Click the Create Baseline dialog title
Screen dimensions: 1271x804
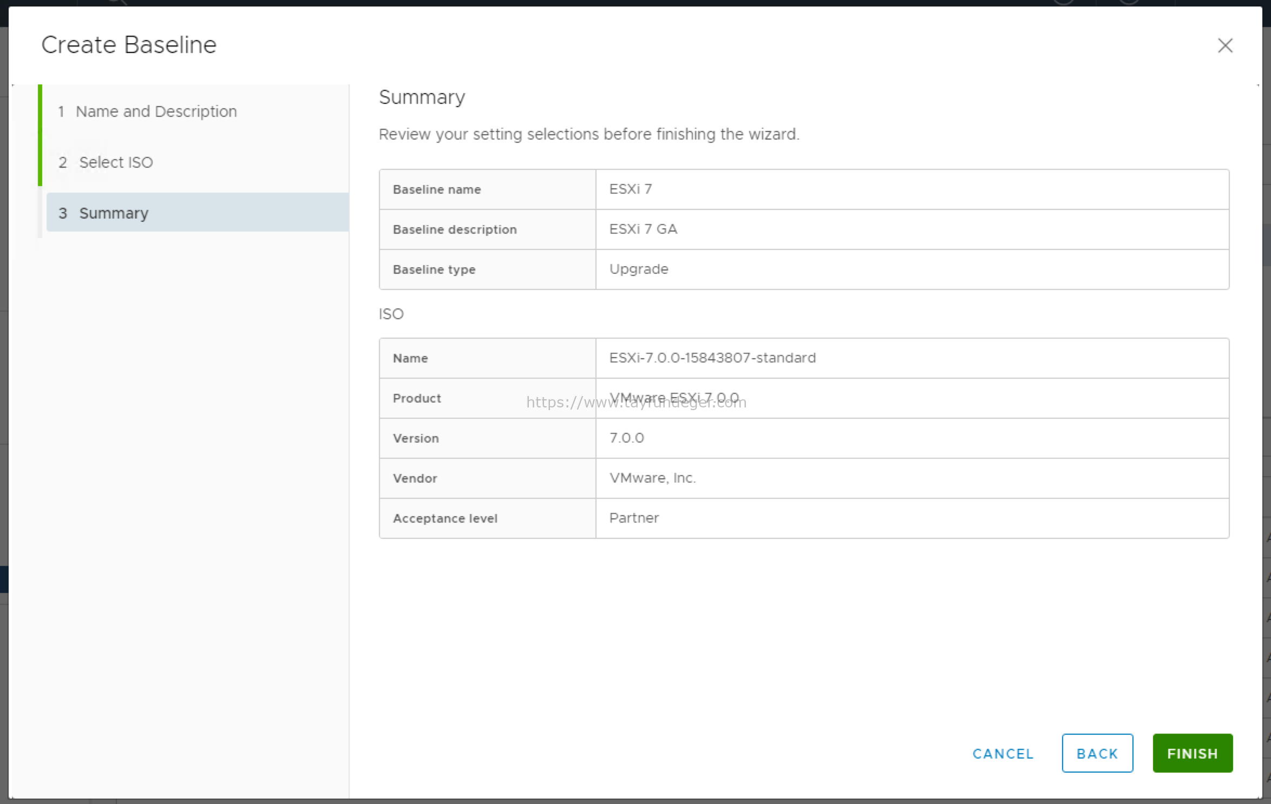click(129, 45)
